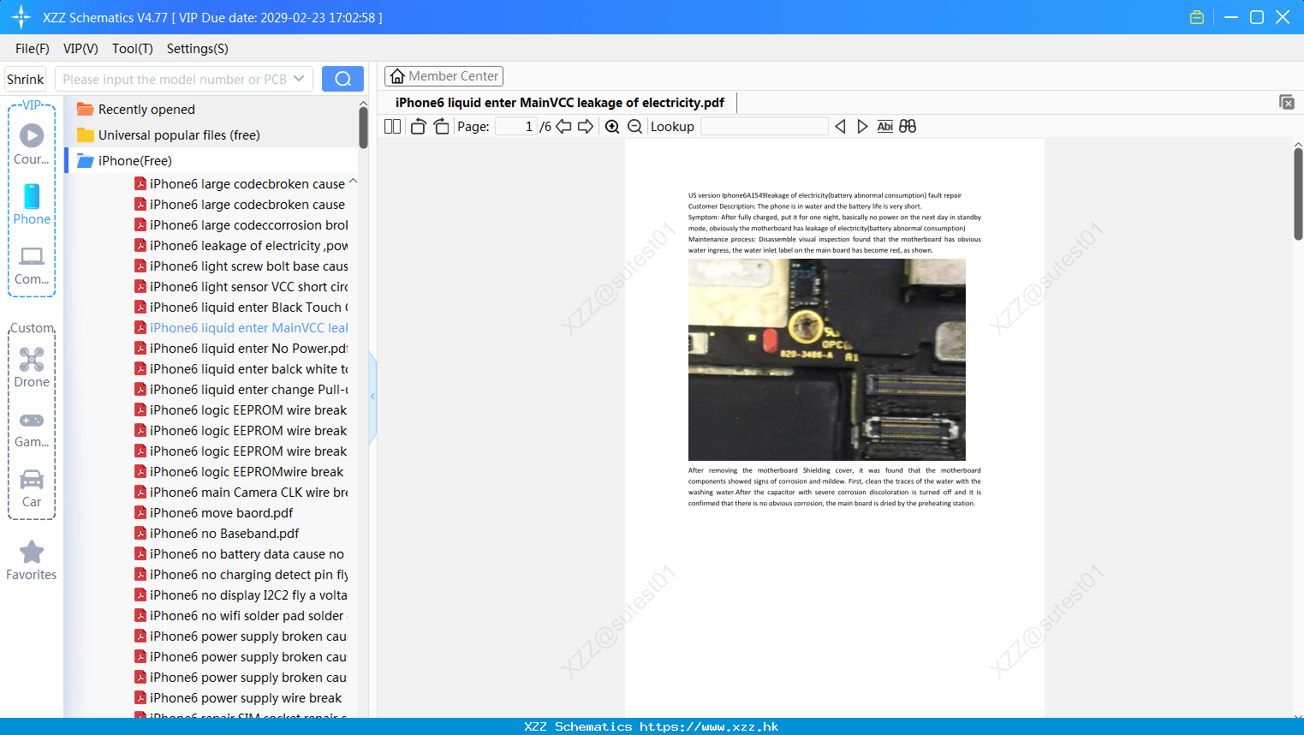The width and height of the screenshot is (1304, 735).
Task: Open iPhone6 liquid enter change Pull-up file
Action: click(241, 389)
